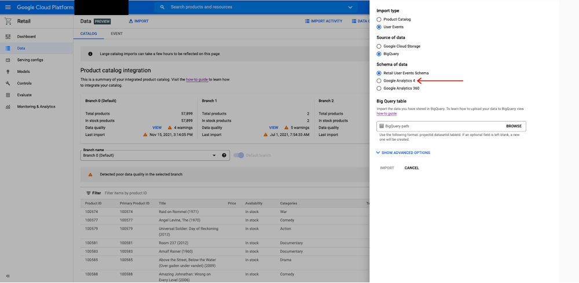The width and height of the screenshot is (579, 283).
Task: Click the Product ID column header
Action: click(x=93, y=203)
